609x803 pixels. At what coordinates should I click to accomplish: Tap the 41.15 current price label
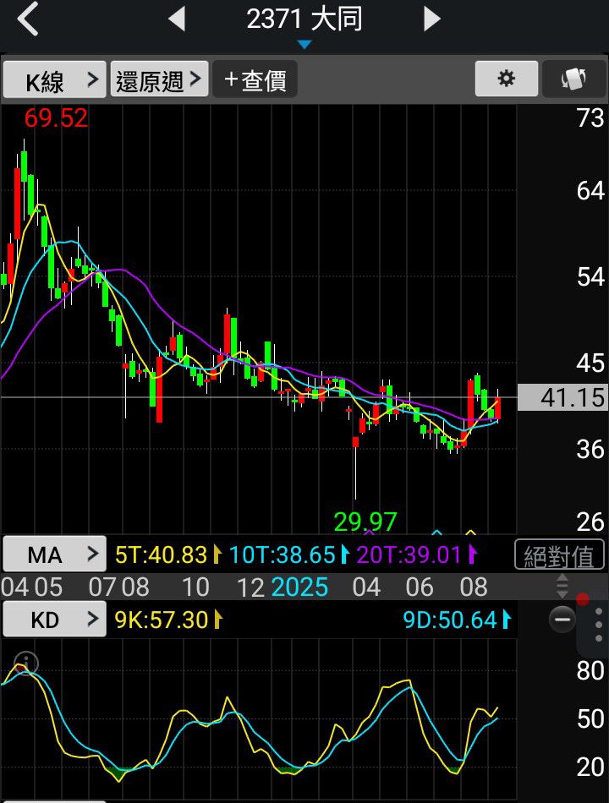tap(562, 397)
